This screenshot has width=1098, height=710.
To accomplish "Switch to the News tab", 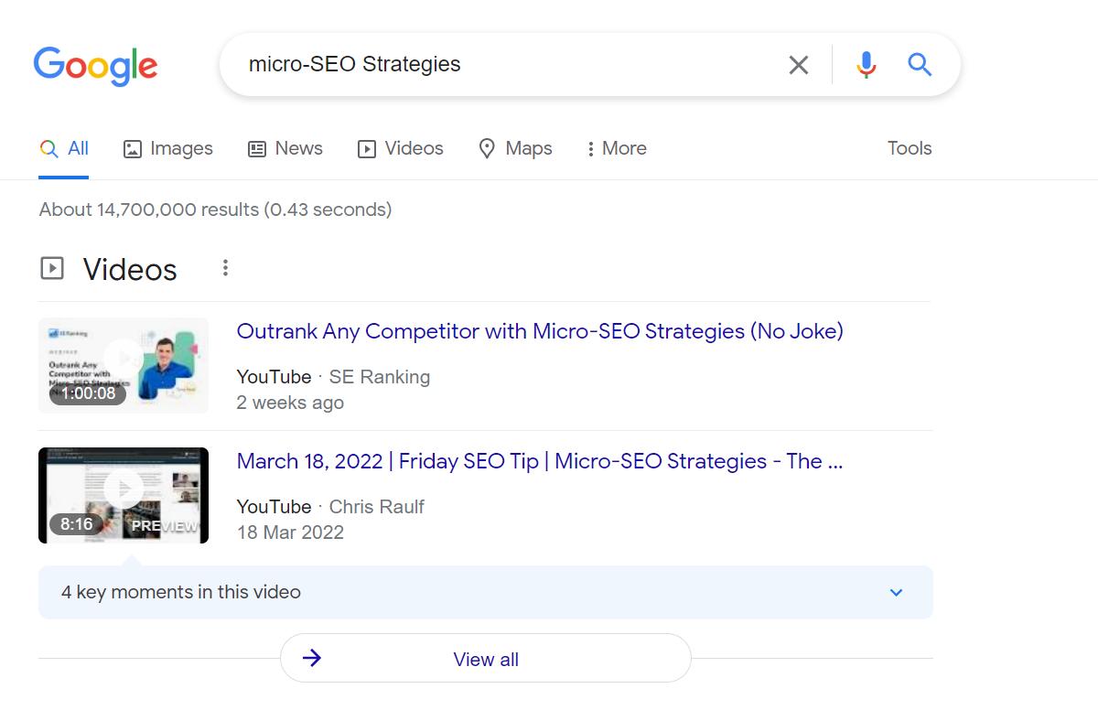I will (285, 148).
